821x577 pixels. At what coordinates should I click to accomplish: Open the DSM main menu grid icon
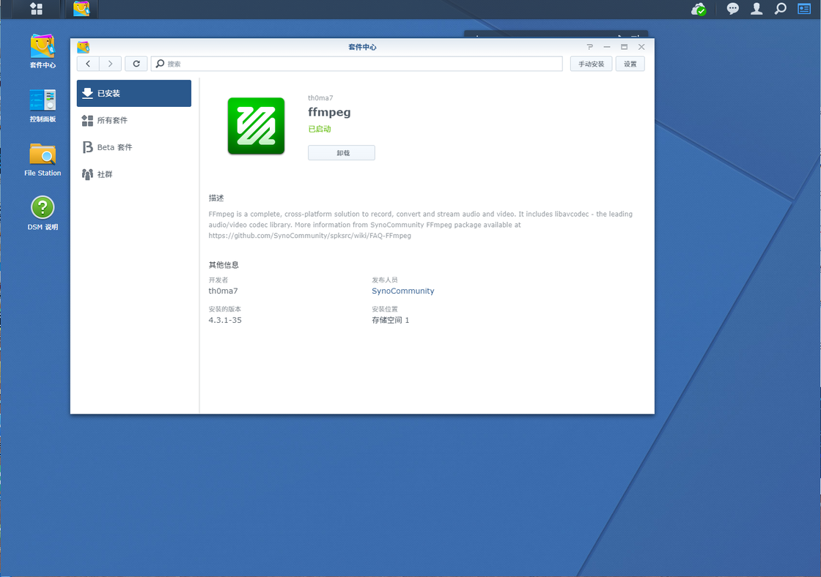pos(36,9)
